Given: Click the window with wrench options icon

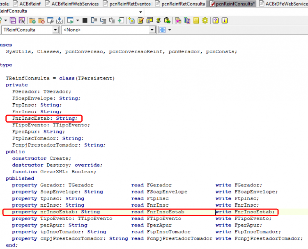Looking at the screenshot, I should click(50, 21).
